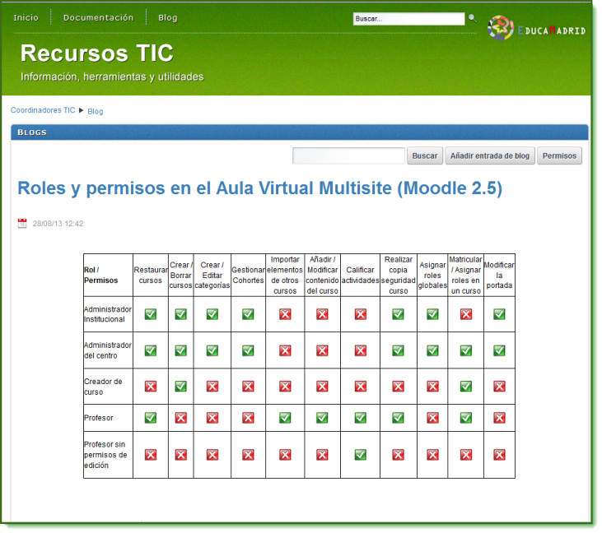This screenshot has height=533, width=602.
Task: Click the magnifier icon beside the top search box
Action: [472, 17]
